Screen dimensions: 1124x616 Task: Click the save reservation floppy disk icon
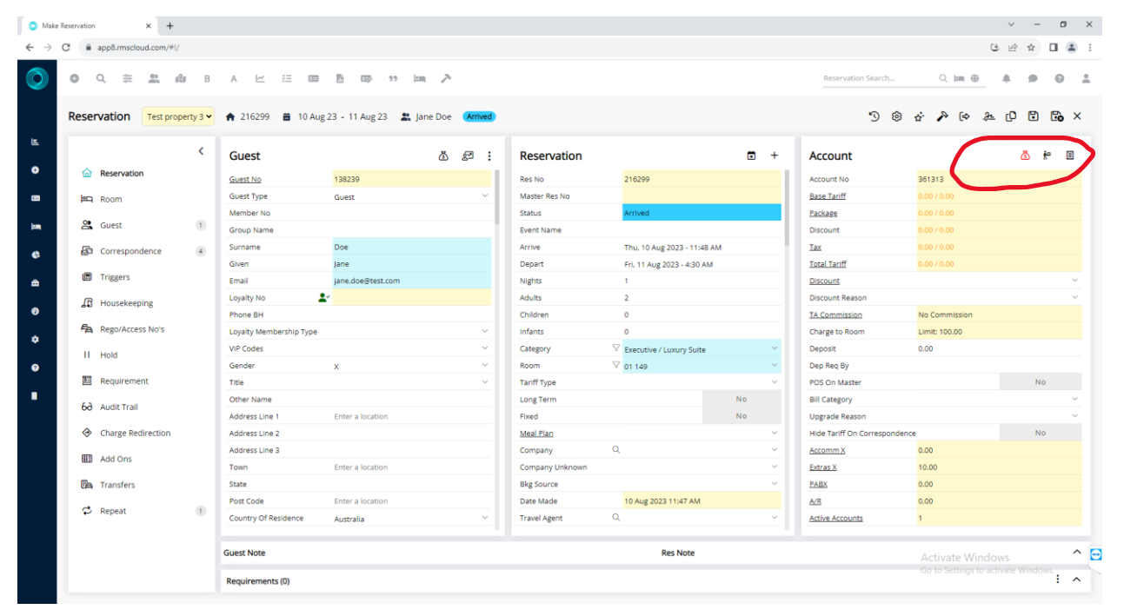[1033, 116]
